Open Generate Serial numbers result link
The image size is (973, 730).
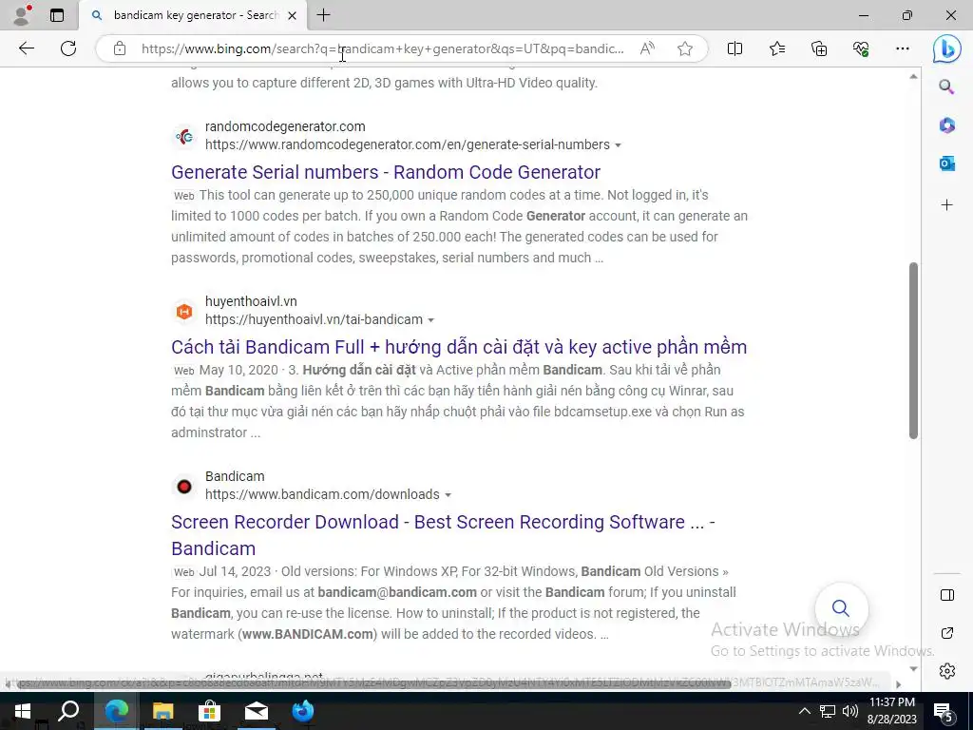click(386, 172)
